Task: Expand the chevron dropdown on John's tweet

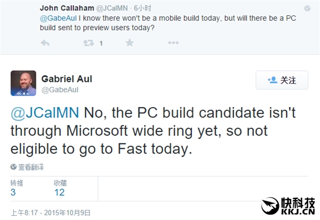Action: coord(307,9)
